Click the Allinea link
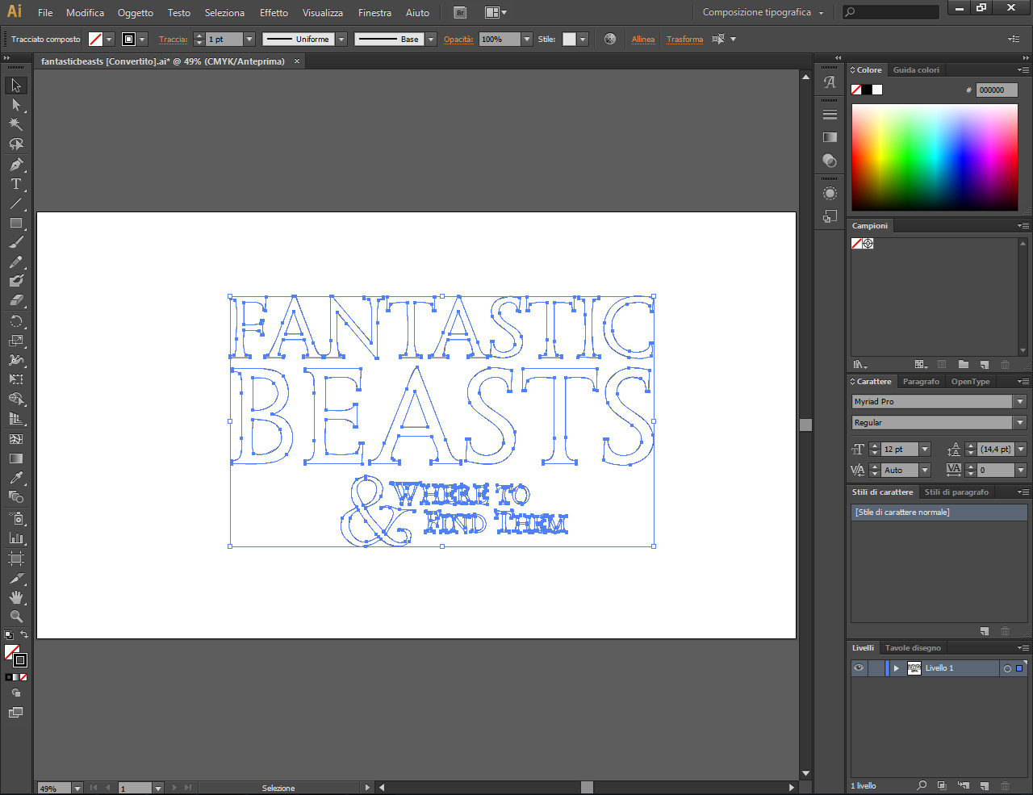1033x795 pixels. click(x=642, y=40)
